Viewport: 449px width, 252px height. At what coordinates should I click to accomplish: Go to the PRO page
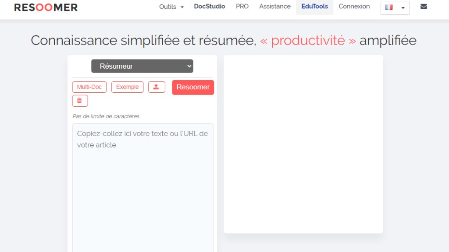242,7
